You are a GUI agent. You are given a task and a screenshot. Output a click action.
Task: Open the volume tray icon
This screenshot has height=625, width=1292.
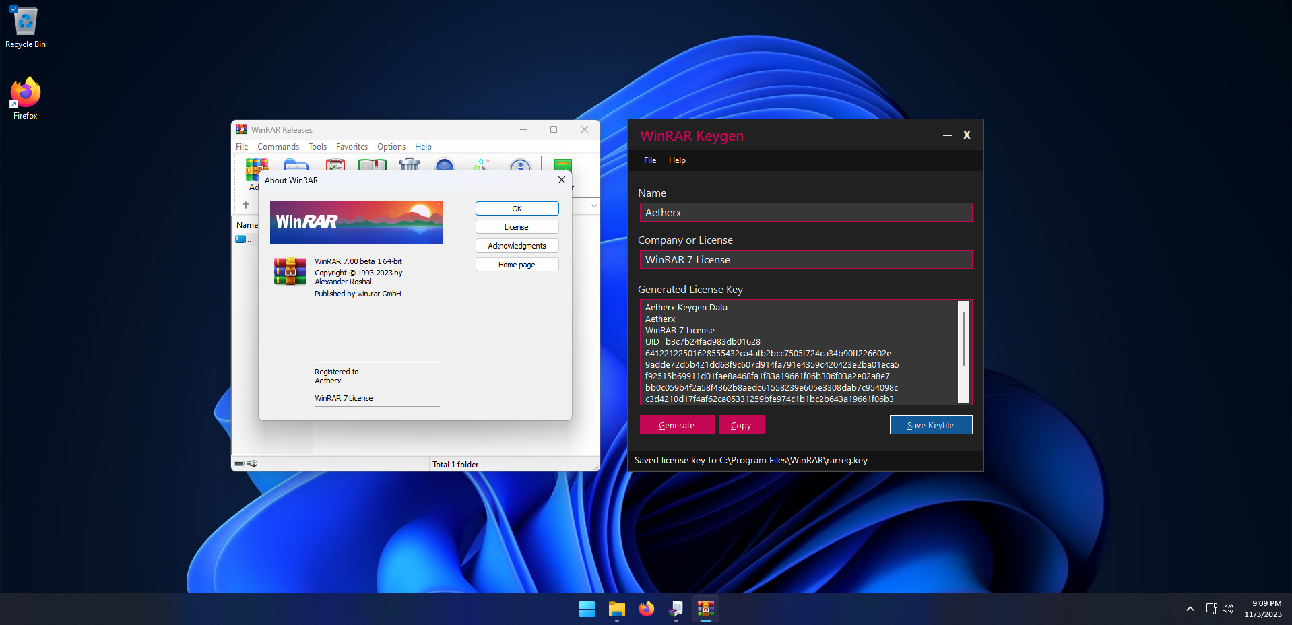(x=1228, y=609)
